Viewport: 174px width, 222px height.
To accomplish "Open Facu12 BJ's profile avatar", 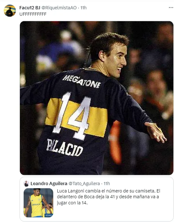I will (10, 11).
